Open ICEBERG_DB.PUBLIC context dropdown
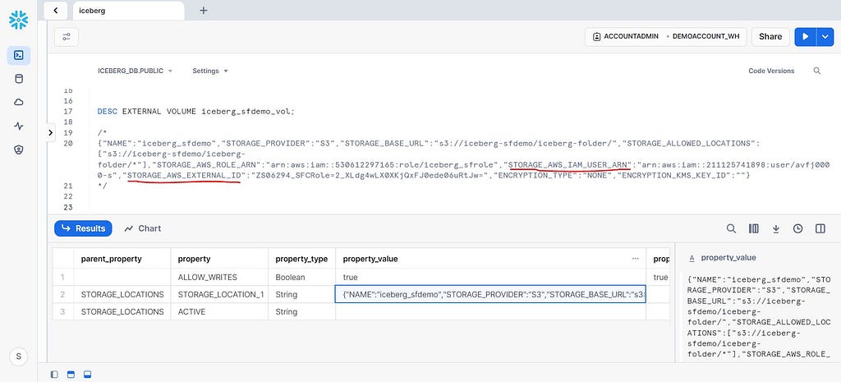This screenshot has width=841, height=382. pos(135,71)
